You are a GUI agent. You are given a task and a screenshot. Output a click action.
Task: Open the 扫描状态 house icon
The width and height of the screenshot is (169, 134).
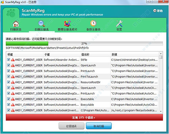coord(16,24)
